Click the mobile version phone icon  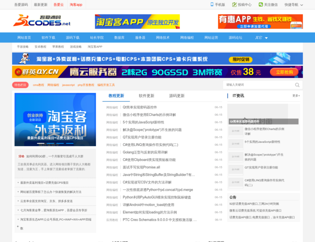click(212, 4)
